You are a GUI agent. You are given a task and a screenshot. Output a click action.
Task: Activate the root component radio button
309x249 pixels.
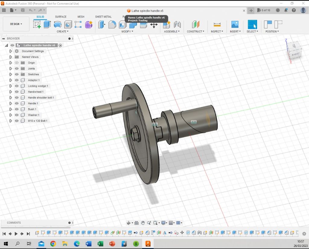(x=60, y=45)
